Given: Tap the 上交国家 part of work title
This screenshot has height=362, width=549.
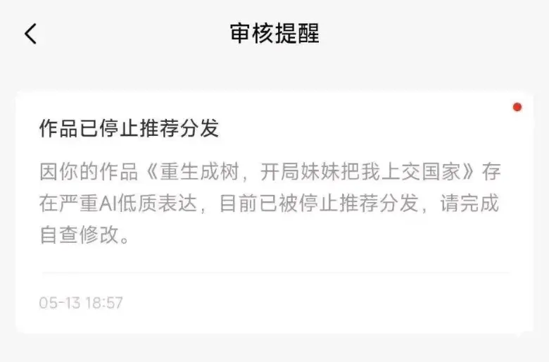Looking at the screenshot, I should (420, 172).
